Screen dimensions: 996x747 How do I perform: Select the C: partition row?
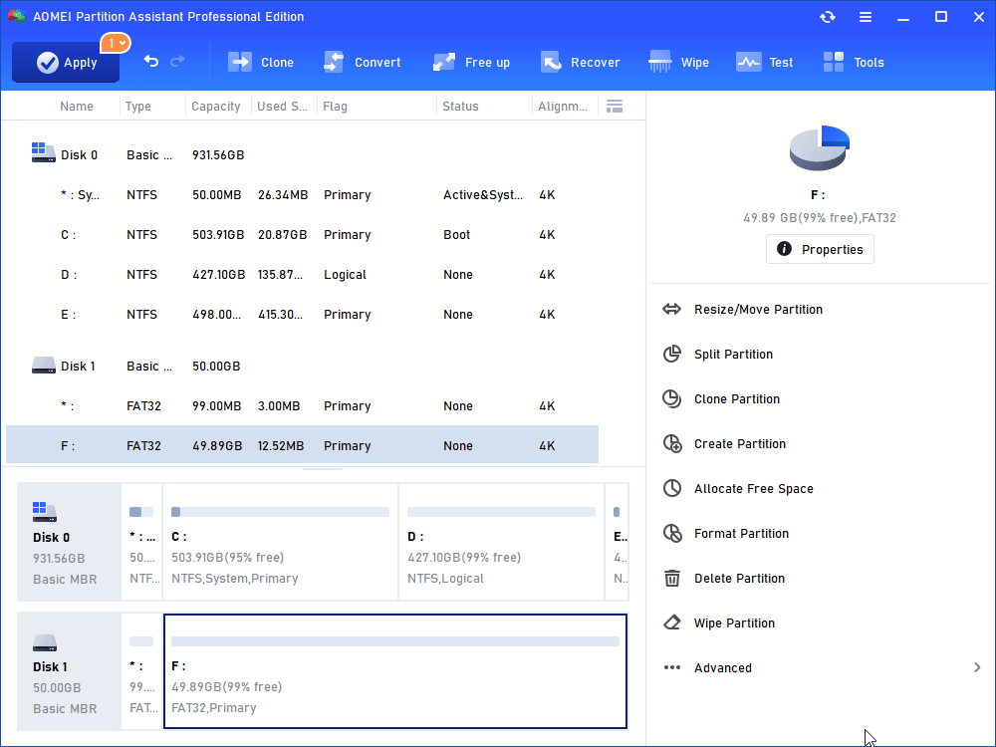click(x=303, y=235)
